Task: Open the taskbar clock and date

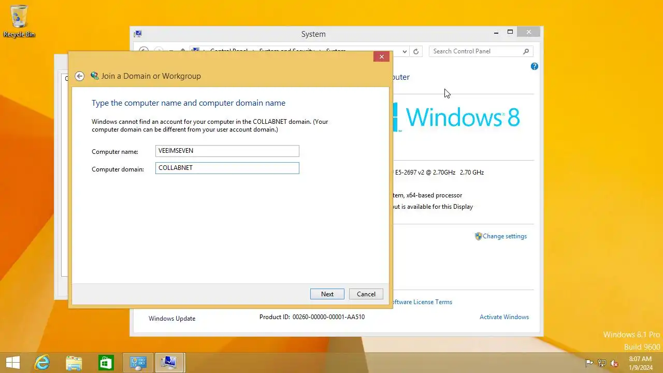Action: 640,363
